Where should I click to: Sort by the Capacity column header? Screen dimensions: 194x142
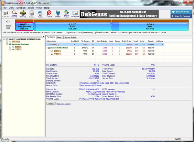pos(151,41)
